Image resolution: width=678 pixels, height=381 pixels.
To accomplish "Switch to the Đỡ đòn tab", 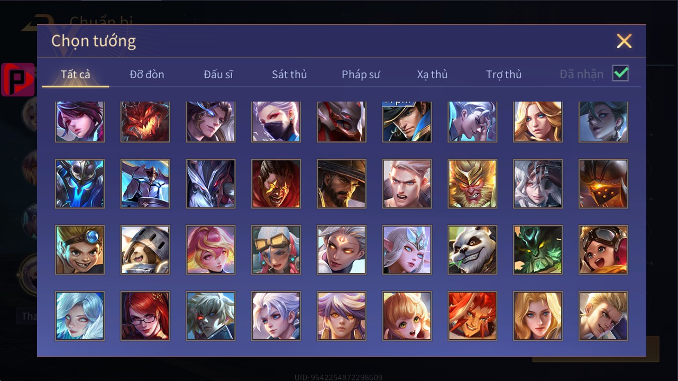I will (x=147, y=75).
